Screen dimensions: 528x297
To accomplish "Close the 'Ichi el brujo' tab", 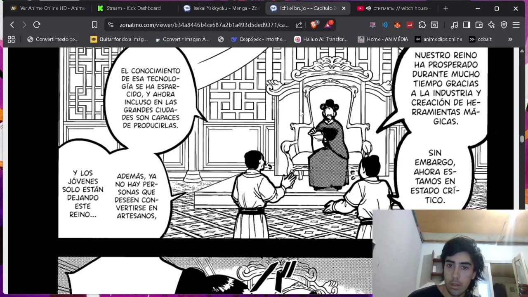I will tap(344, 8).
